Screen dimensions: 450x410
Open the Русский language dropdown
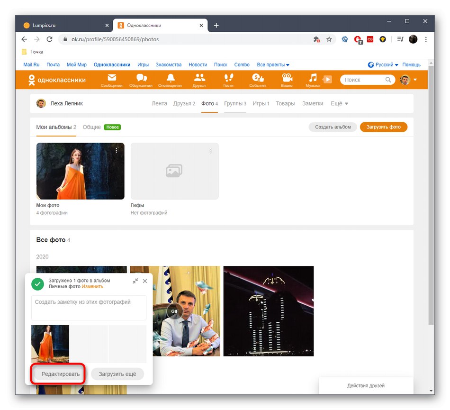tap(383, 65)
